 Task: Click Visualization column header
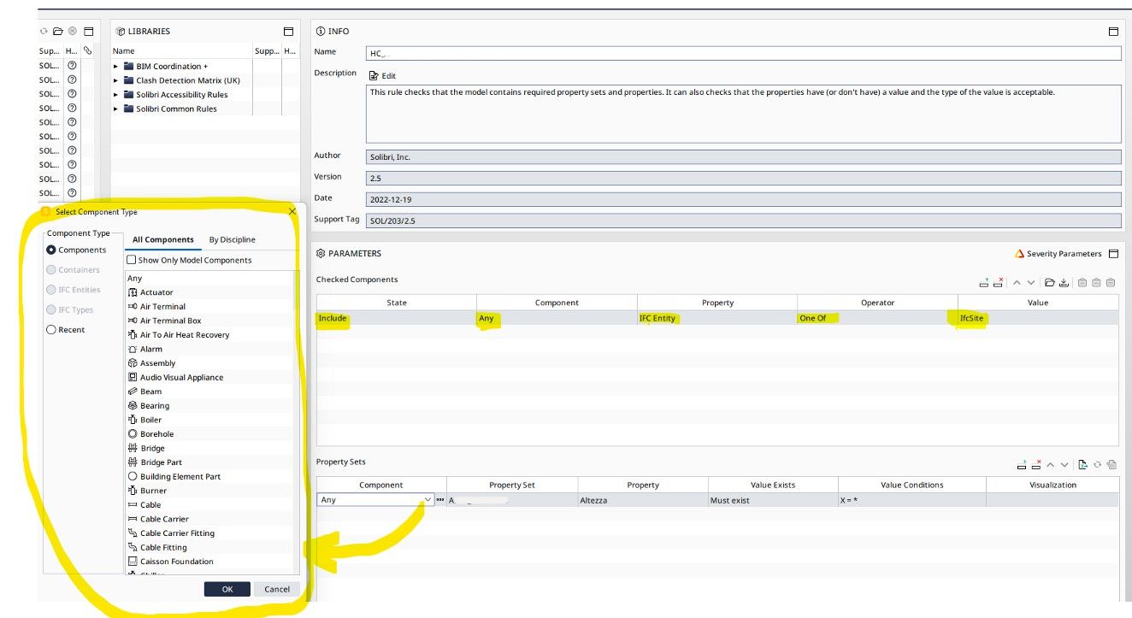1052,485
